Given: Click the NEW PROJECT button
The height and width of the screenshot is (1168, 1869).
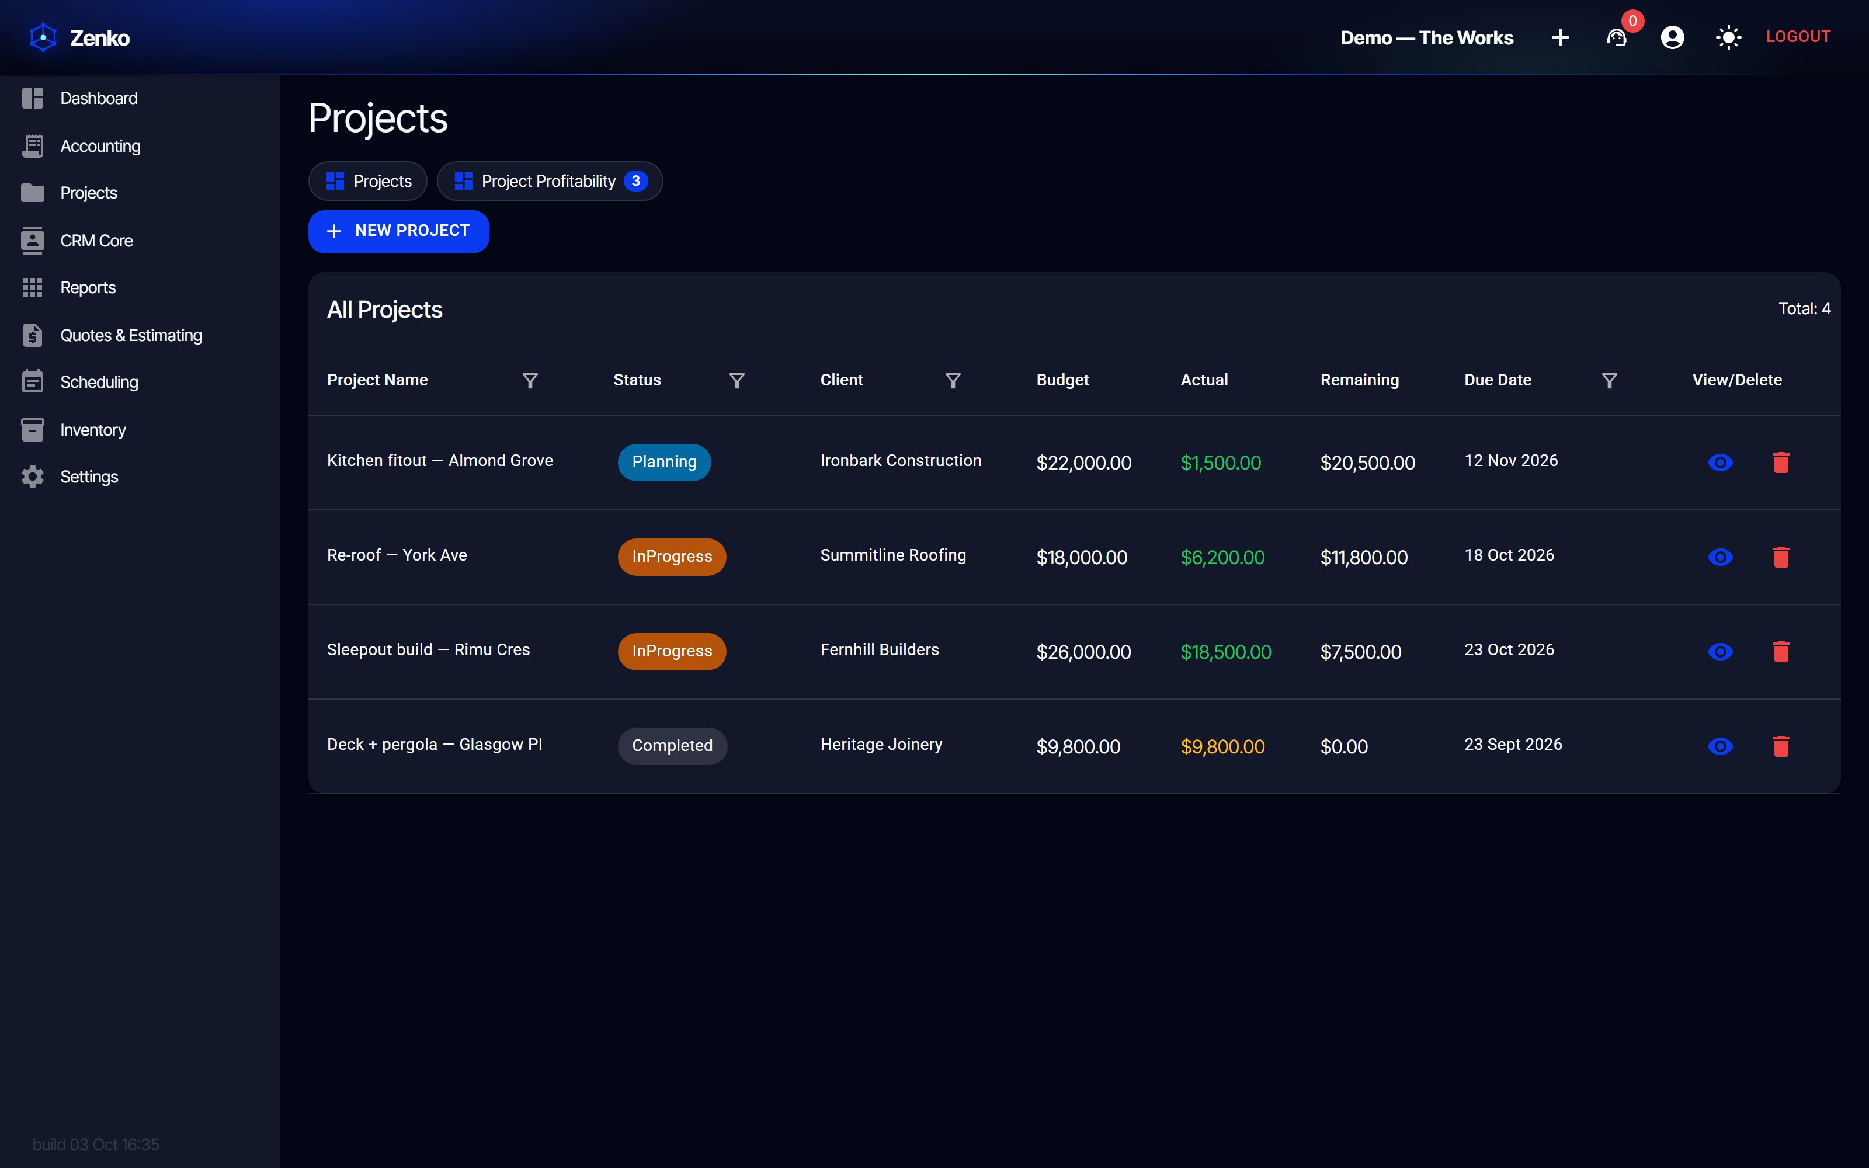Looking at the screenshot, I should [x=398, y=231].
